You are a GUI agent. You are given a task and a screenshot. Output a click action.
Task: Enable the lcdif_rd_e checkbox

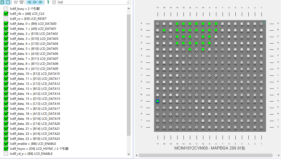(x=6, y=153)
